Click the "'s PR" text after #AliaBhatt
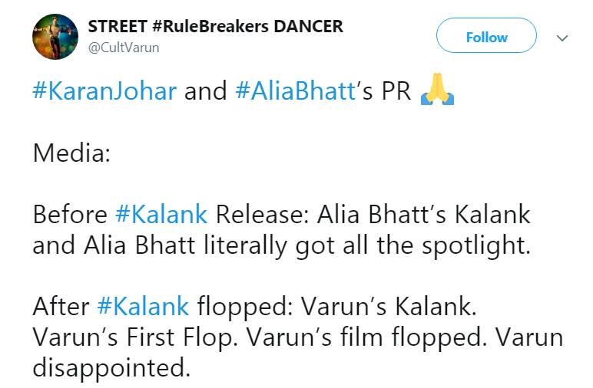This screenshot has width=593, height=388. pyautogui.click(x=383, y=91)
